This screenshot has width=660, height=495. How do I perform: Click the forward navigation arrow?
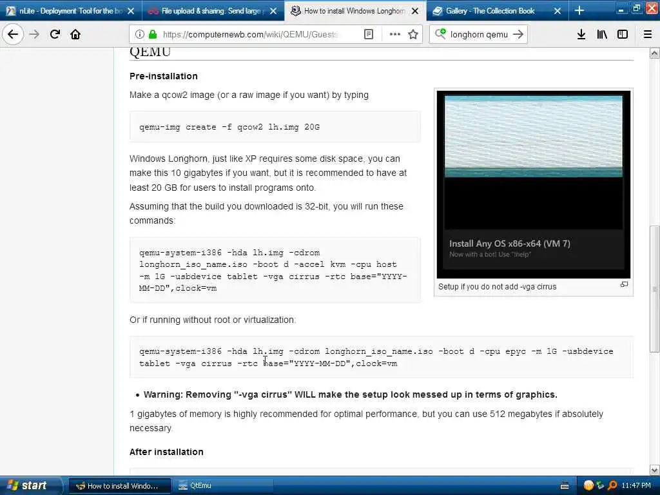point(34,34)
